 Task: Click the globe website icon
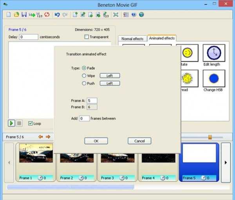[x=141, y=15]
